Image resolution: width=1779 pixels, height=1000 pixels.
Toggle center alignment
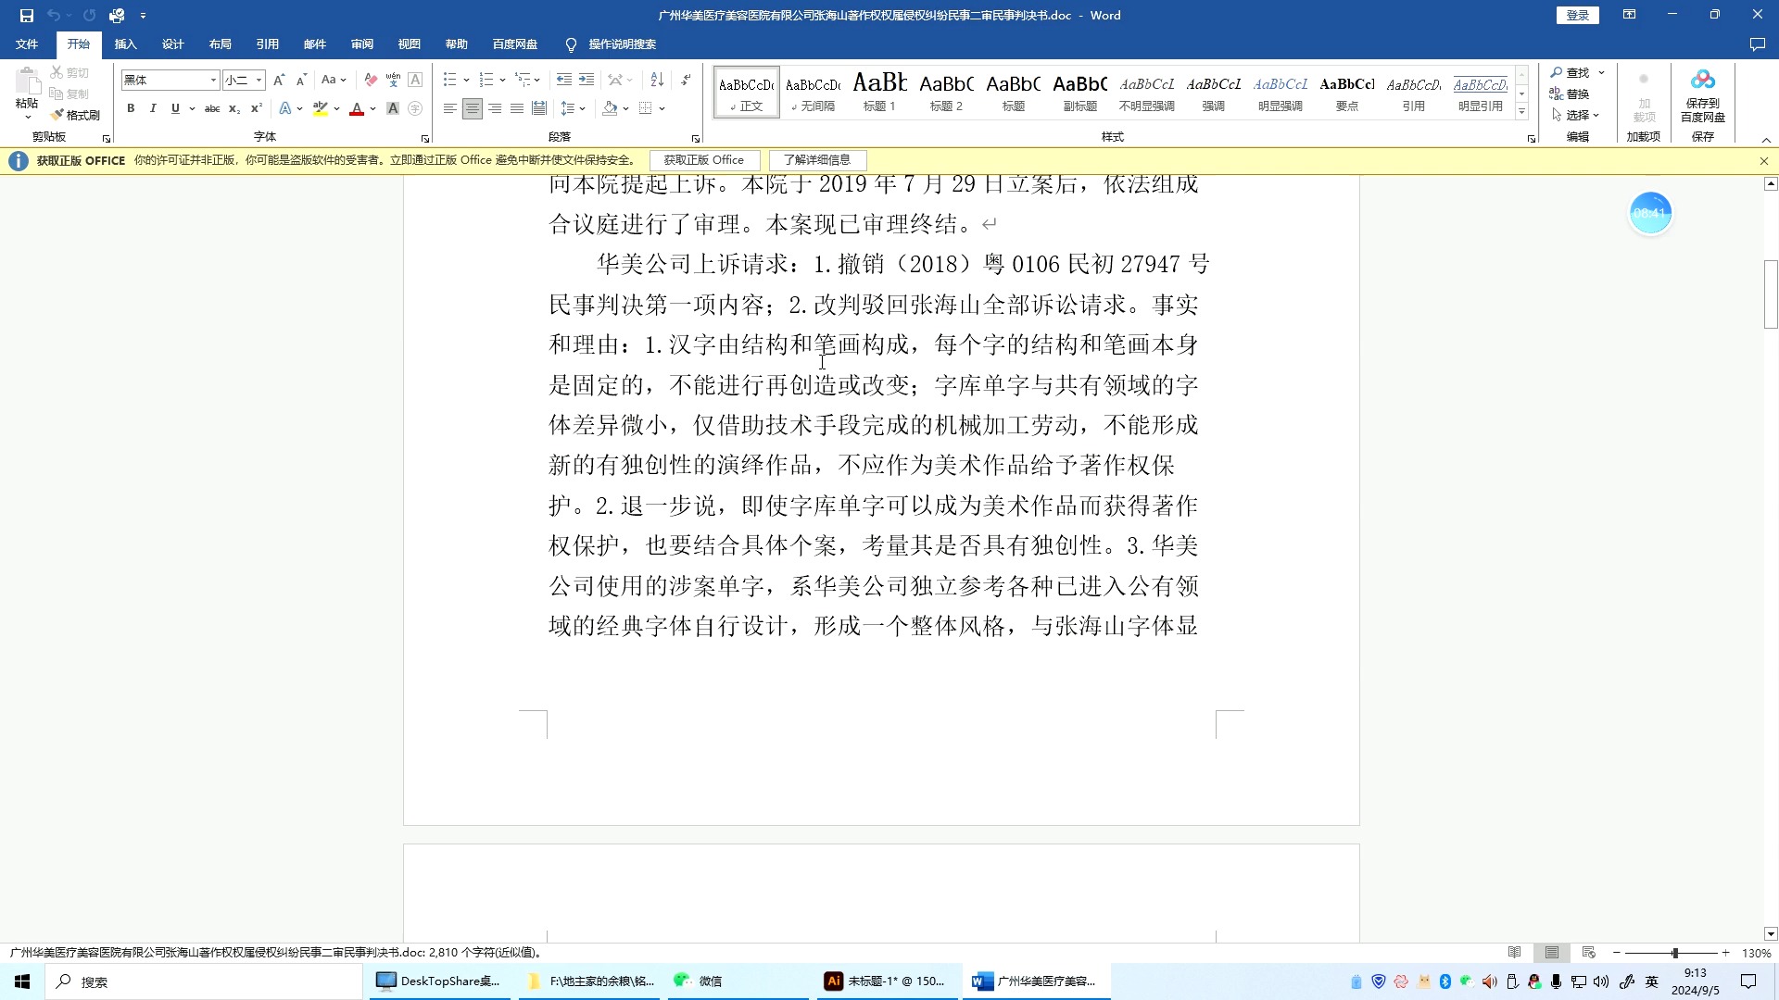pyautogui.click(x=473, y=108)
